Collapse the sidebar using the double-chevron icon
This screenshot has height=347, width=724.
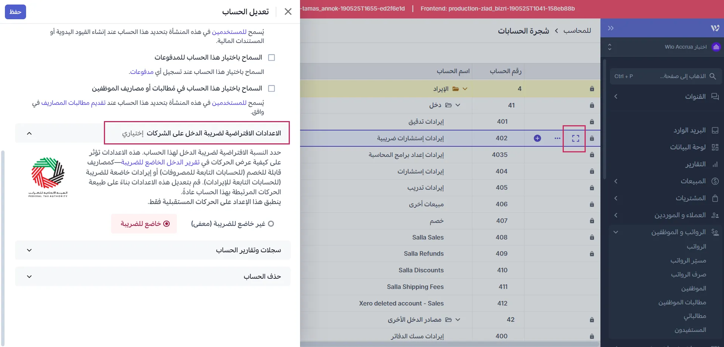(610, 28)
